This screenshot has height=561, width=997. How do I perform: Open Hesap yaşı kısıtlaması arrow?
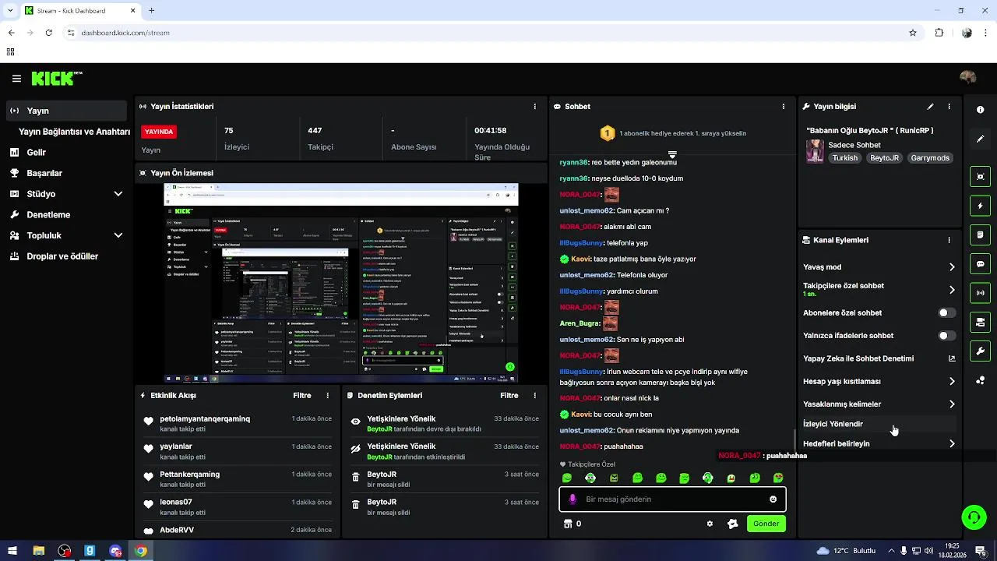[x=952, y=382]
